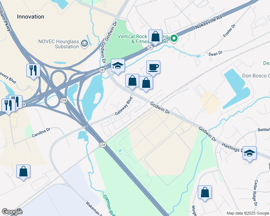Click the NOVEC Hourglass Substation landmark icon

[84, 44]
